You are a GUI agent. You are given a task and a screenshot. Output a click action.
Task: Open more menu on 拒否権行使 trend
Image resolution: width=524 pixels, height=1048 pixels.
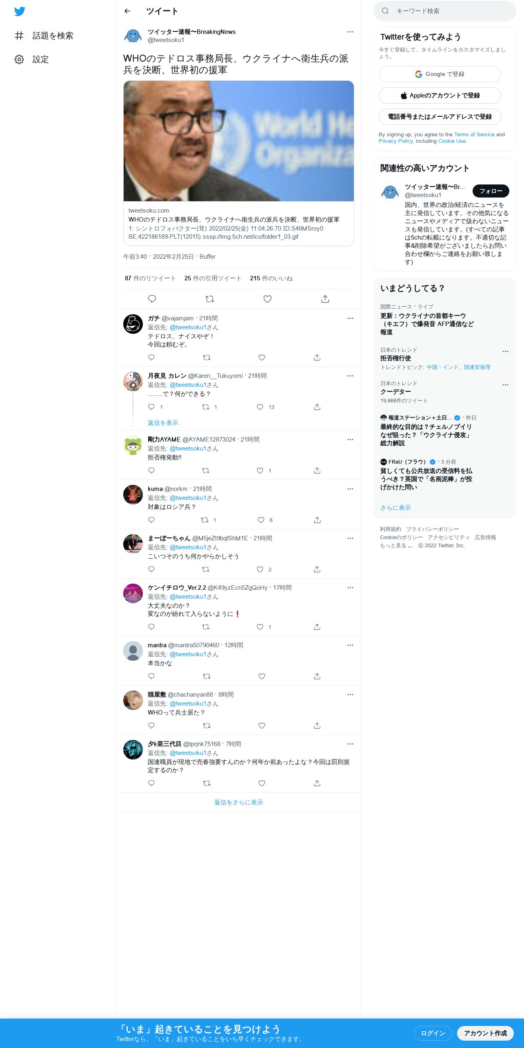[x=505, y=351]
